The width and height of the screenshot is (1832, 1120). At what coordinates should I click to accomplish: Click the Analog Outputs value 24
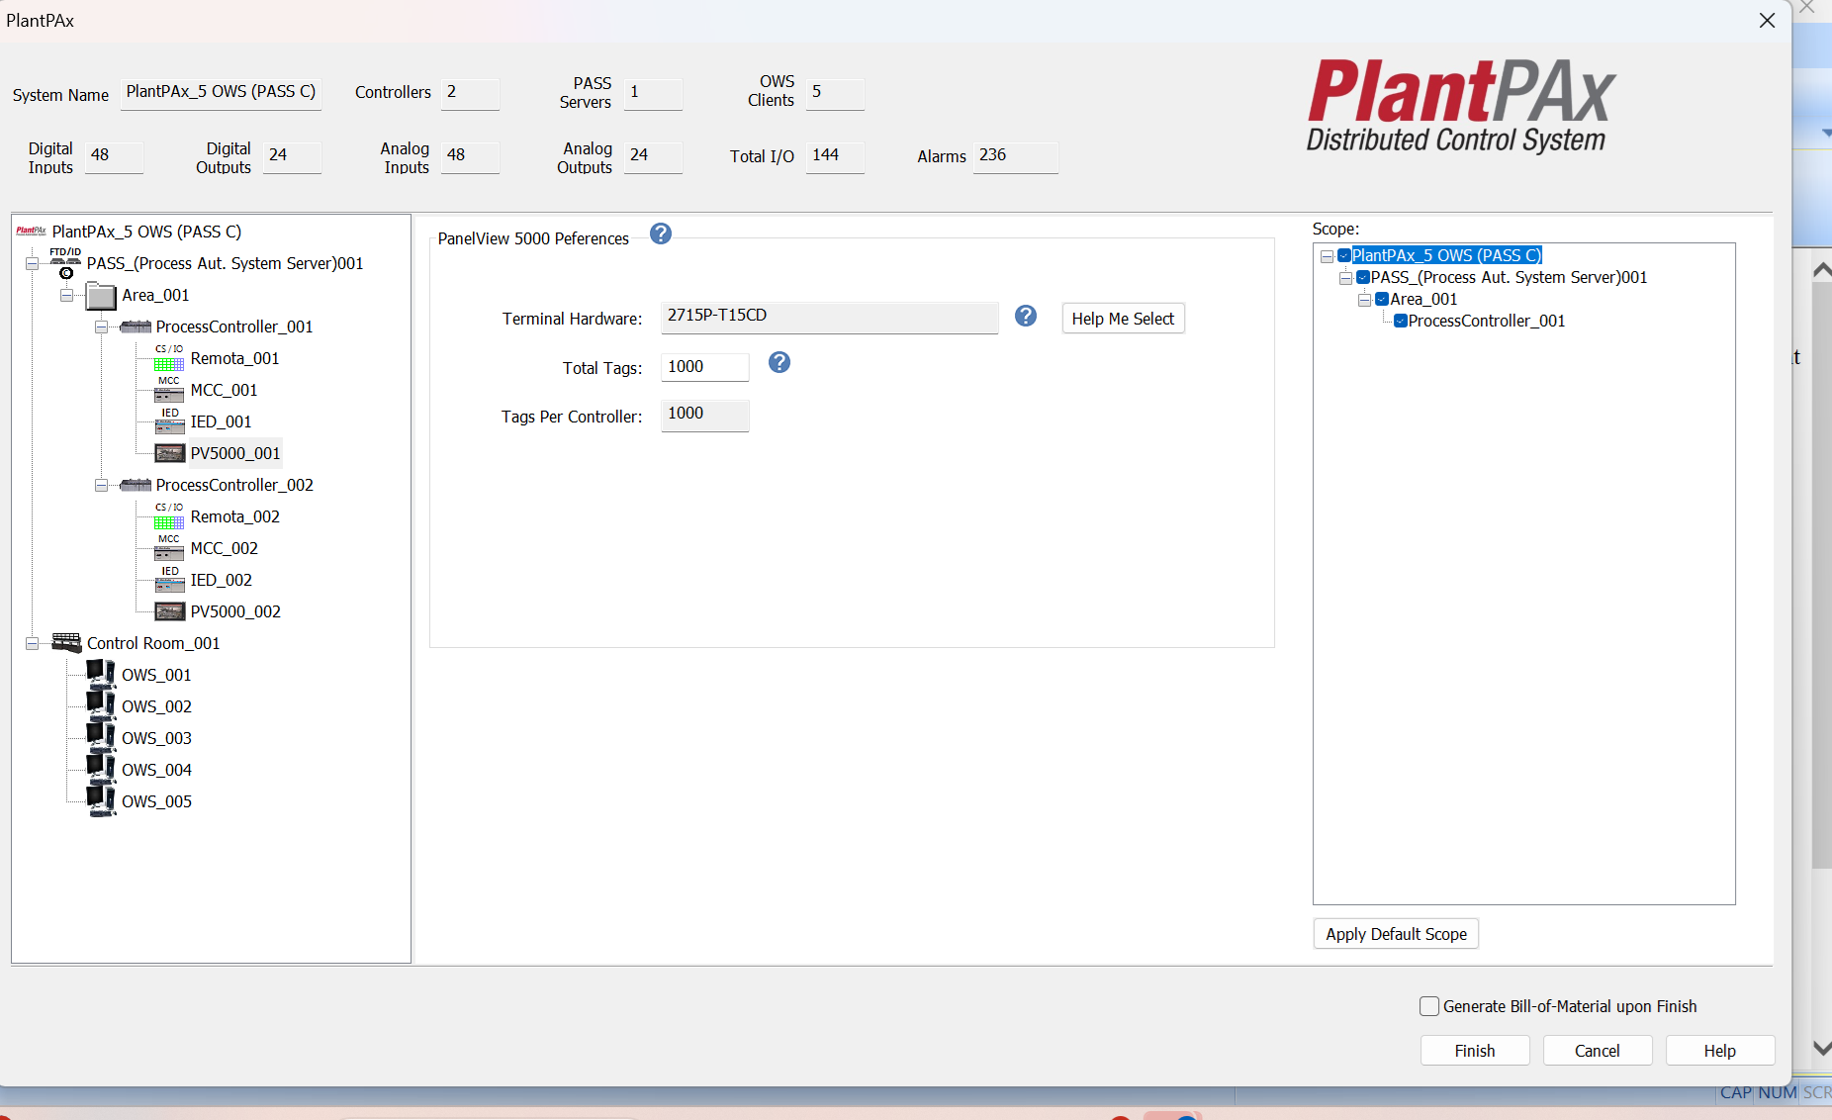point(653,156)
